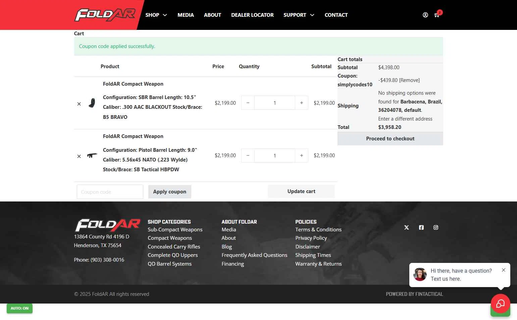517x320 pixels.
Task: Open the Facebook social icon
Action: pos(421,228)
